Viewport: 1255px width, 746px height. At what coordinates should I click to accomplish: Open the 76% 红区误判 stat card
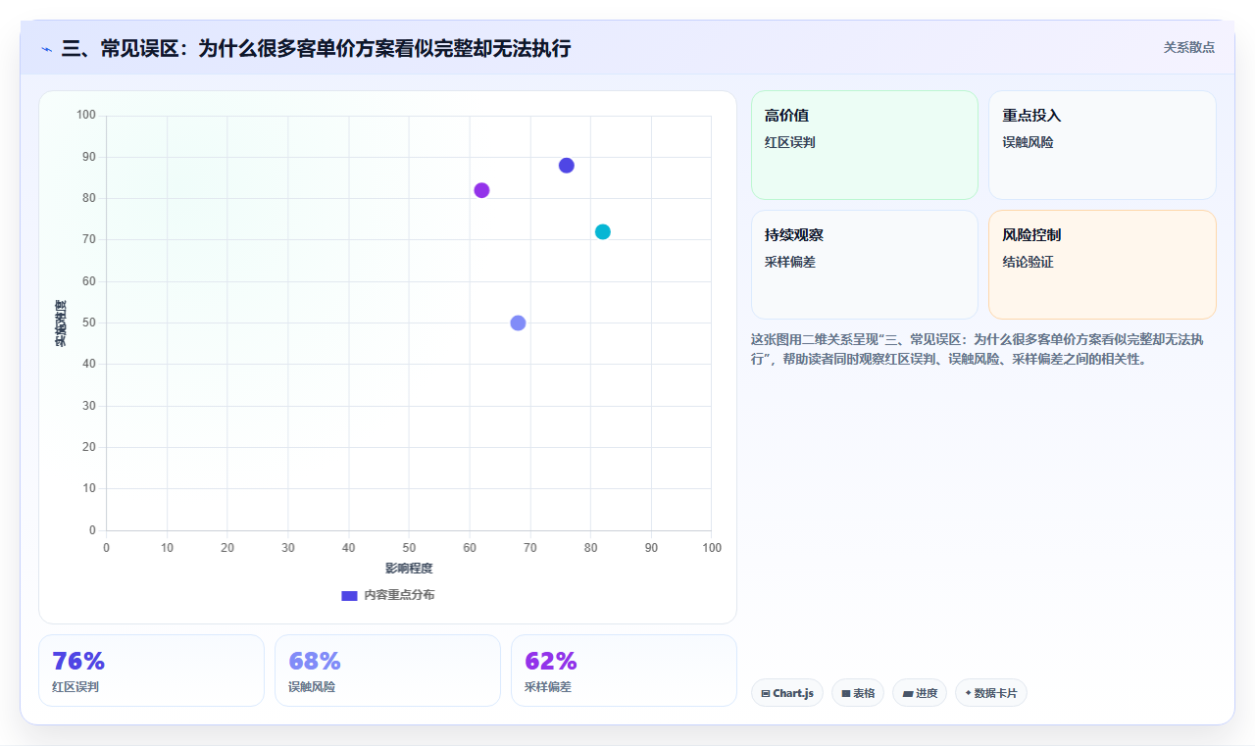pyautogui.click(x=151, y=671)
